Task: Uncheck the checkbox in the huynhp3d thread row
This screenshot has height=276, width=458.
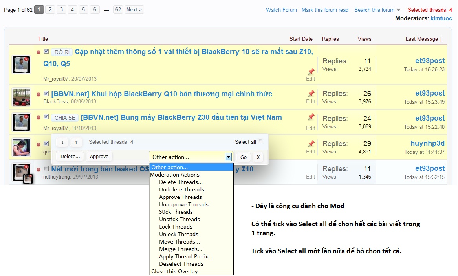Action: 46,144
